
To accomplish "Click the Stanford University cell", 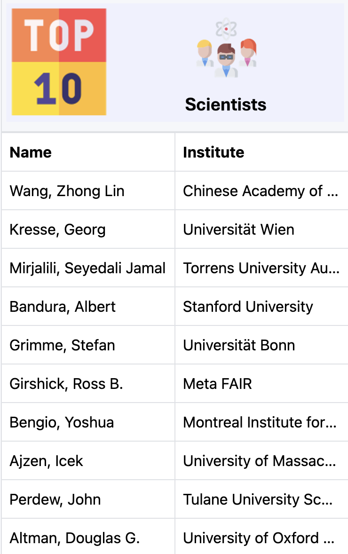I will pos(248,307).
